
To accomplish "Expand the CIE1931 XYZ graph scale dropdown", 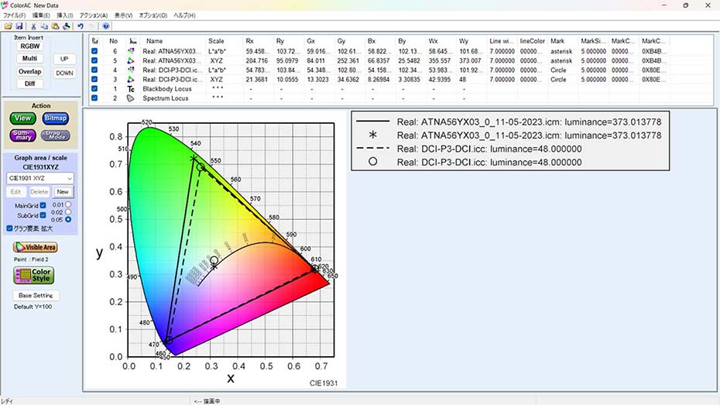I will tap(69, 178).
